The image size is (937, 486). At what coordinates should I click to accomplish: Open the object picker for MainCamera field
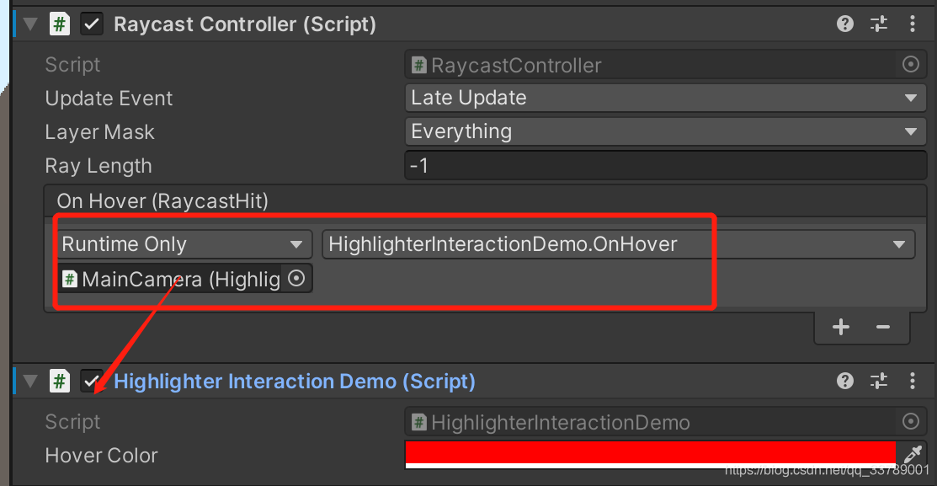point(296,278)
